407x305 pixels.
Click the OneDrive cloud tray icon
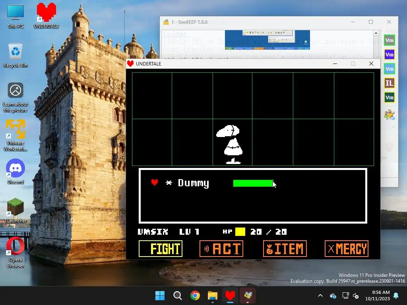[x=333, y=295]
